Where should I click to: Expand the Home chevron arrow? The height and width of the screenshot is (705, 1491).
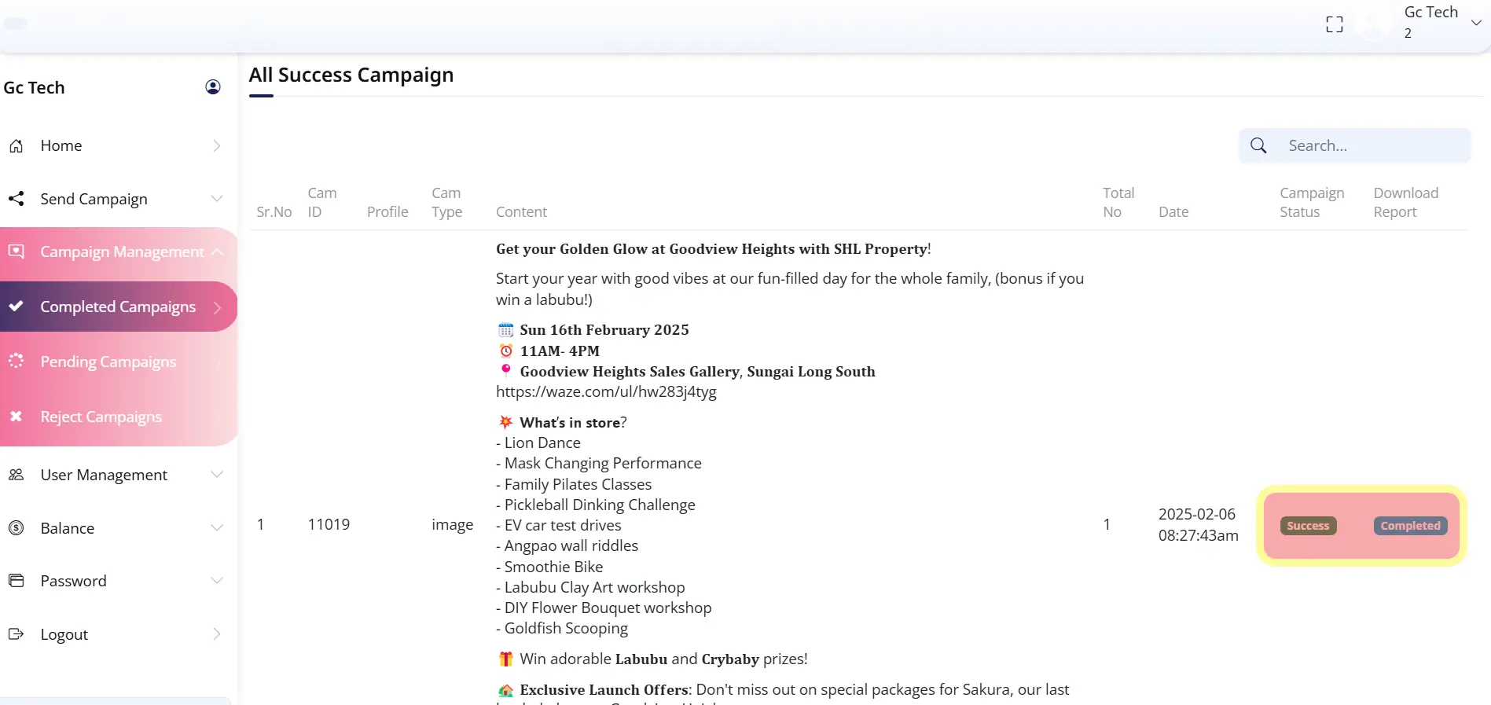click(217, 145)
